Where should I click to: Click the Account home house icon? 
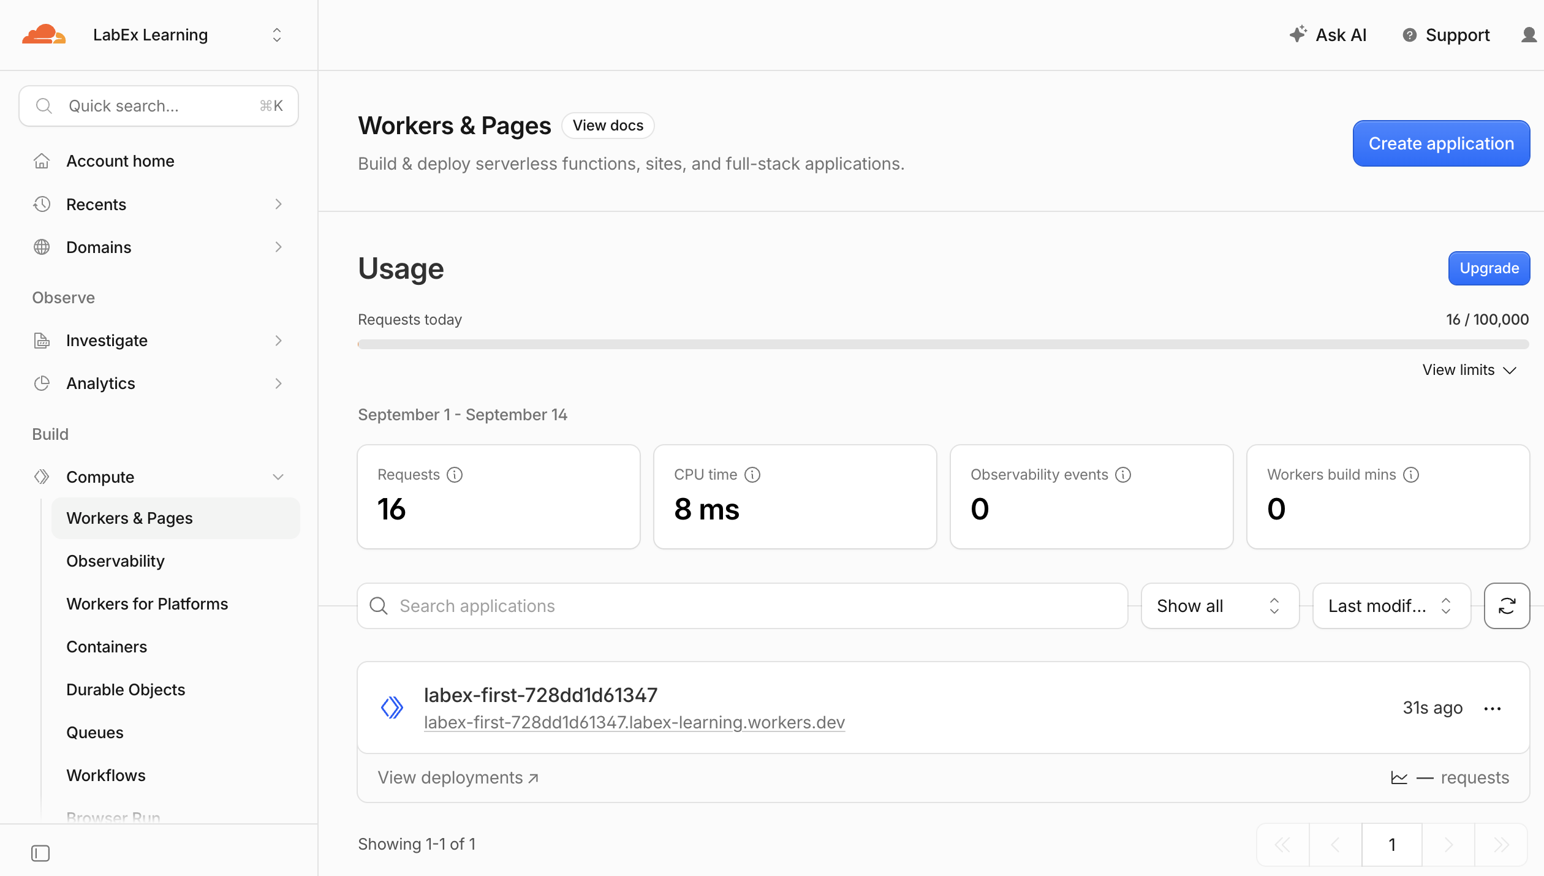(42, 161)
